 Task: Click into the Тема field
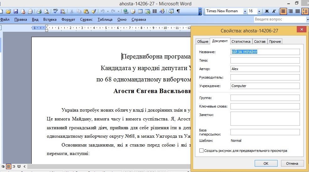point(265,60)
